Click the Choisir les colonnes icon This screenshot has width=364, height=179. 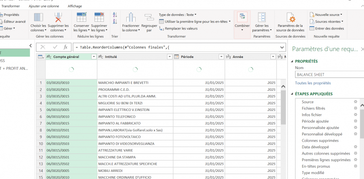pos(38,17)
